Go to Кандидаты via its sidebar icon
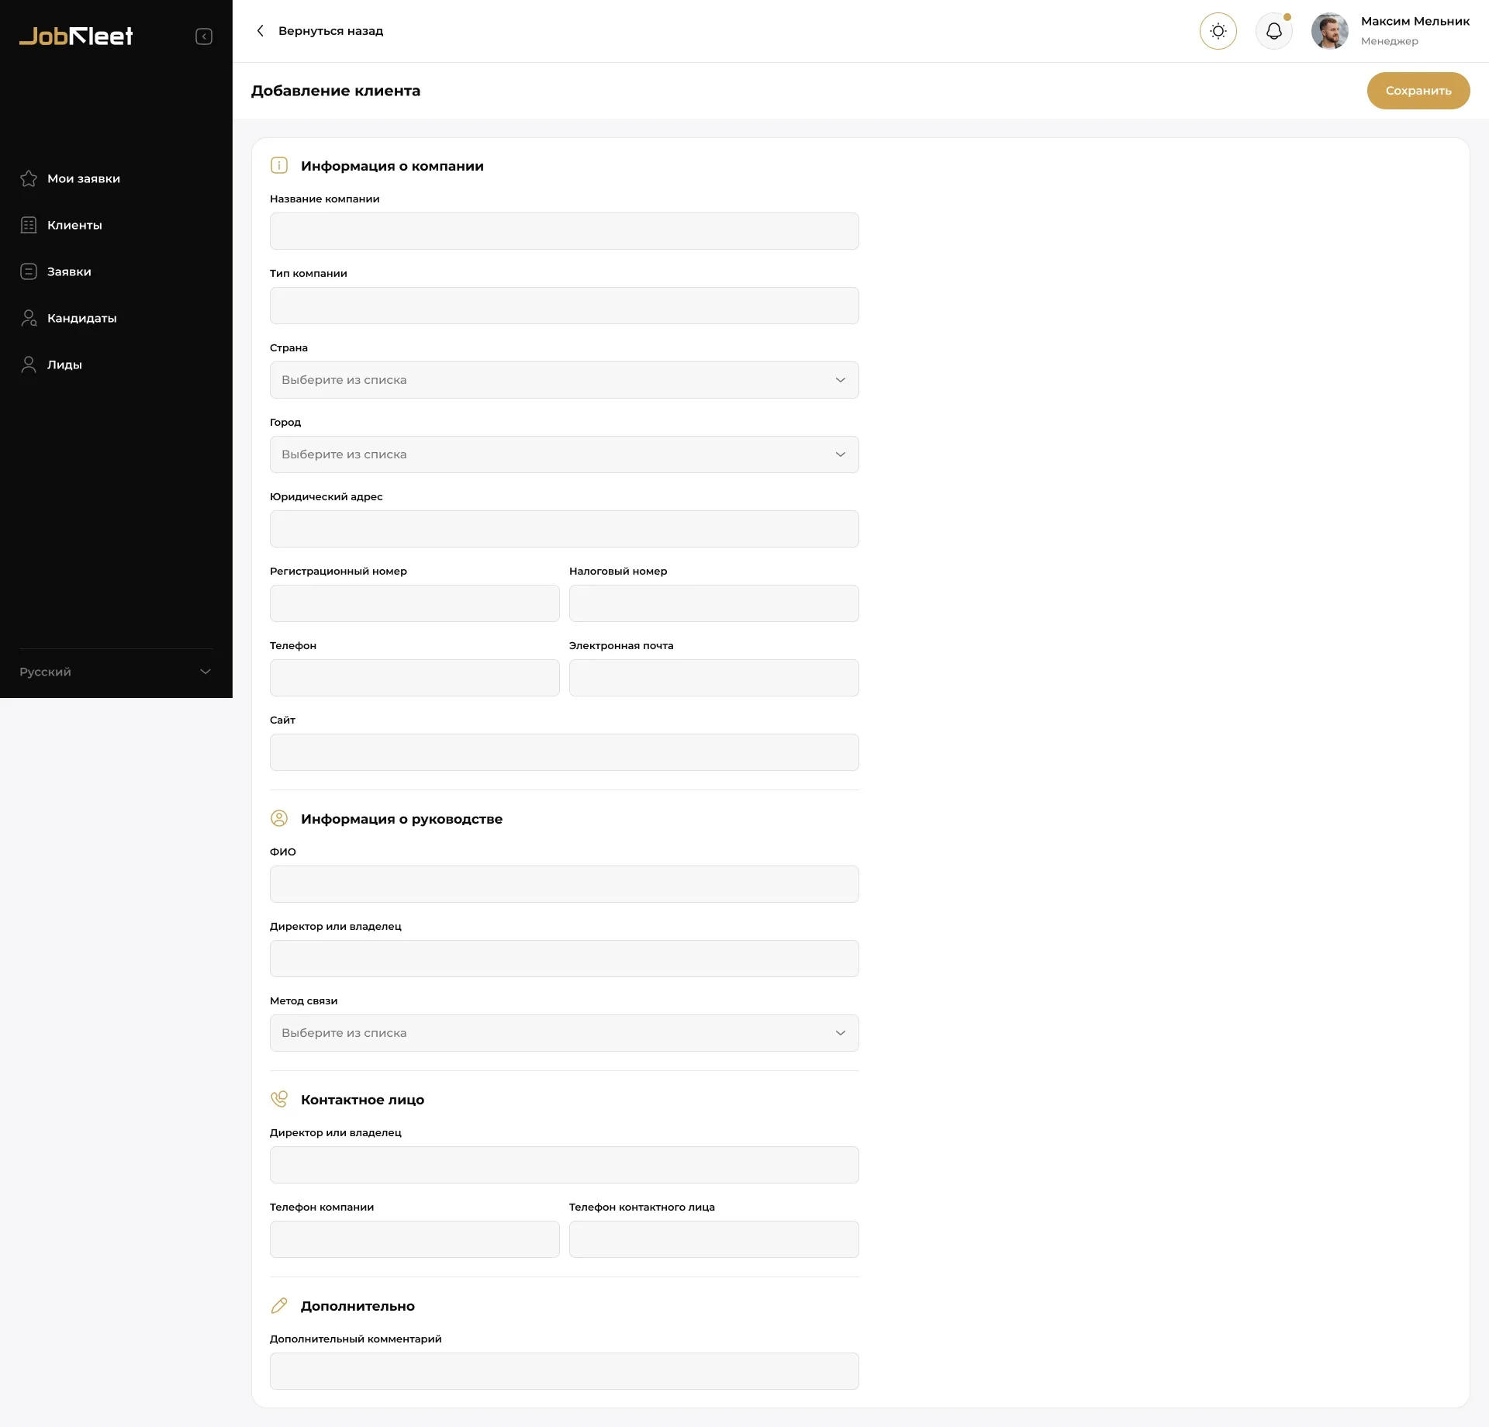This screenshot has width=1489, height=1427. (x=29, y=318)
